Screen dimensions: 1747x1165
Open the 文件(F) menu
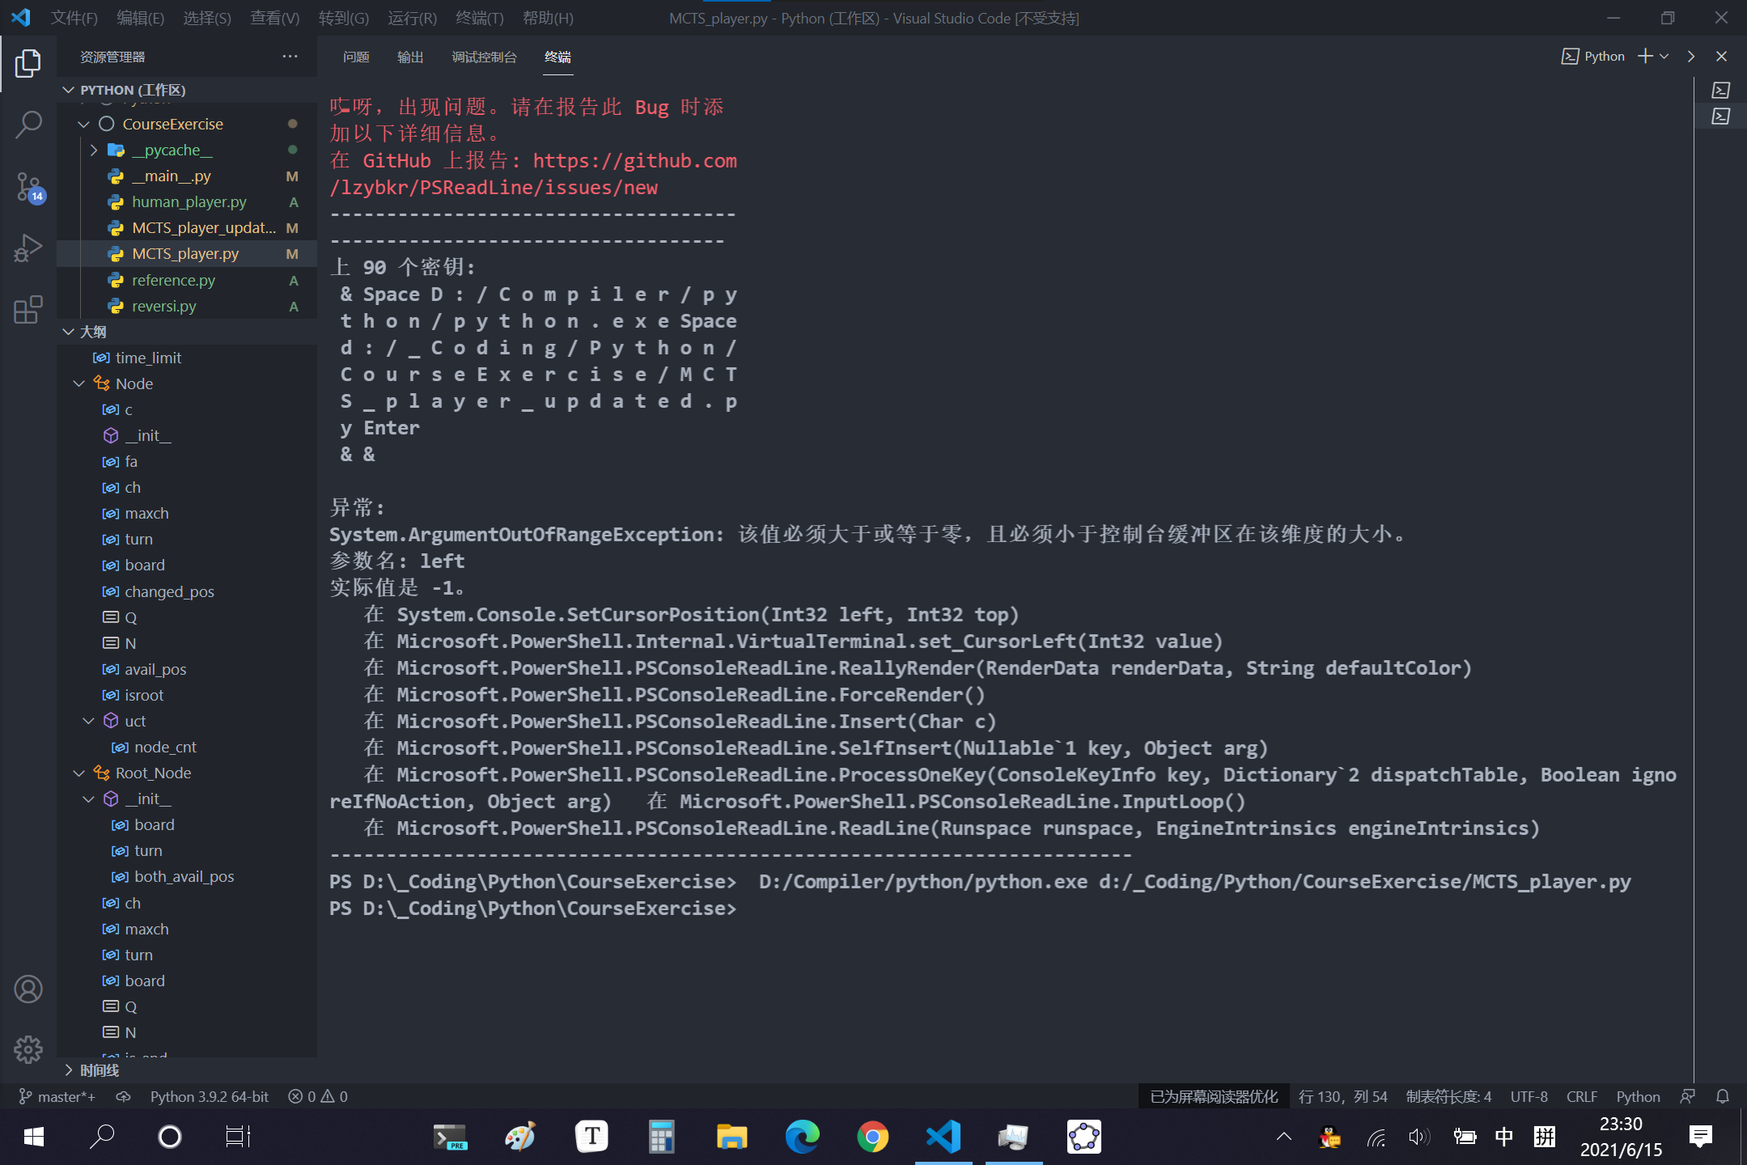[x=74, y=18]
